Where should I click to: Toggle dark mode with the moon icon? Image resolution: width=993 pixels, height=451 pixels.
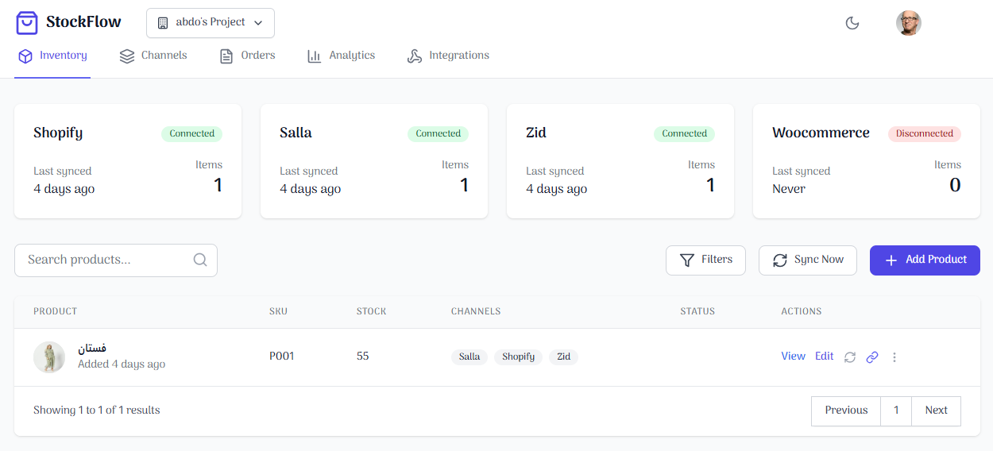click(852, 23)
